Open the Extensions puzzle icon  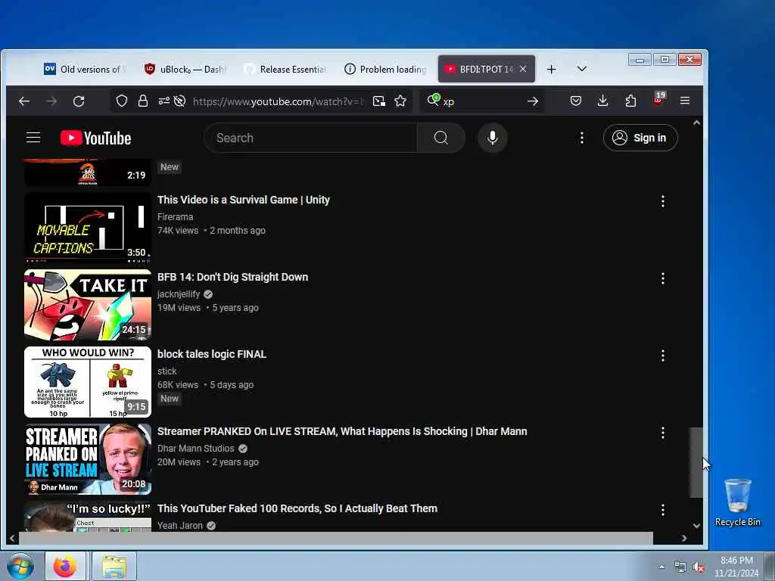click(630, 101)
